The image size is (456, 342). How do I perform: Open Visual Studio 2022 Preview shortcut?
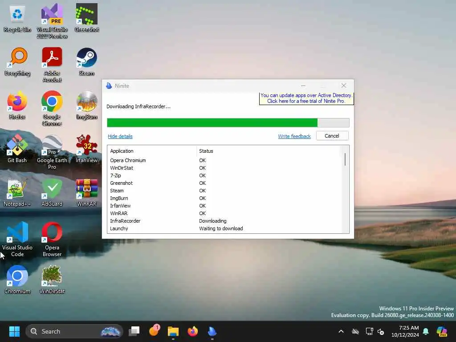(x=52, y=21)
